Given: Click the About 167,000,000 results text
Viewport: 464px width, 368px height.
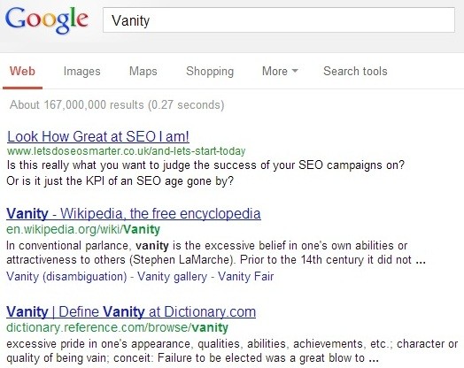Looking at the screenshot, I should coord(117,105).
